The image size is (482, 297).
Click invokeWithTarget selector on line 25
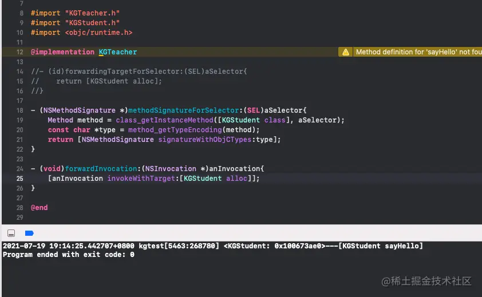pyautogui.click(x=141, y=179)
